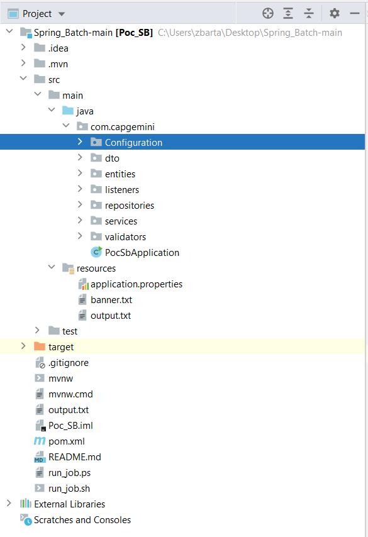Click the Maven pom.xml file icon

point(40,441)
